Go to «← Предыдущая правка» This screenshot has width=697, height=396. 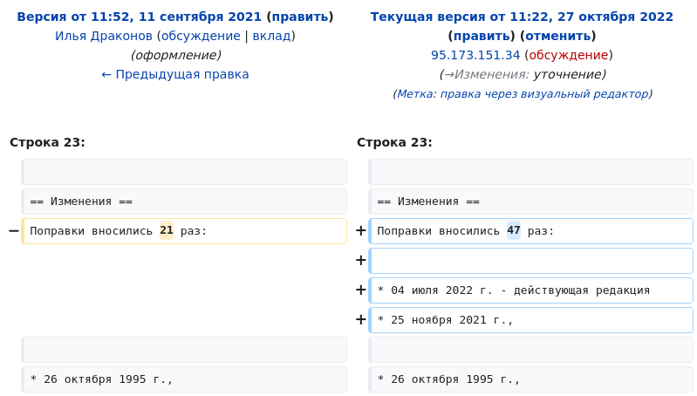[175, 74]
